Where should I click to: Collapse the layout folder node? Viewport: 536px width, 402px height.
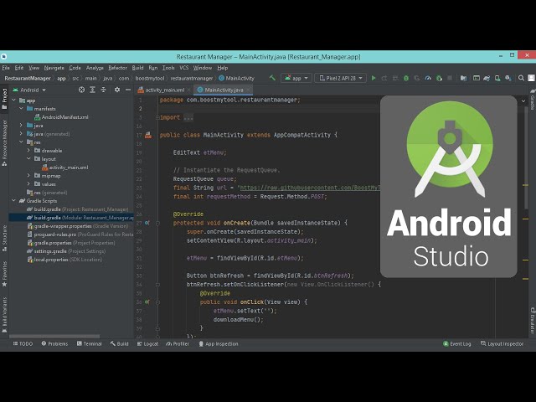tap(28, 159)
